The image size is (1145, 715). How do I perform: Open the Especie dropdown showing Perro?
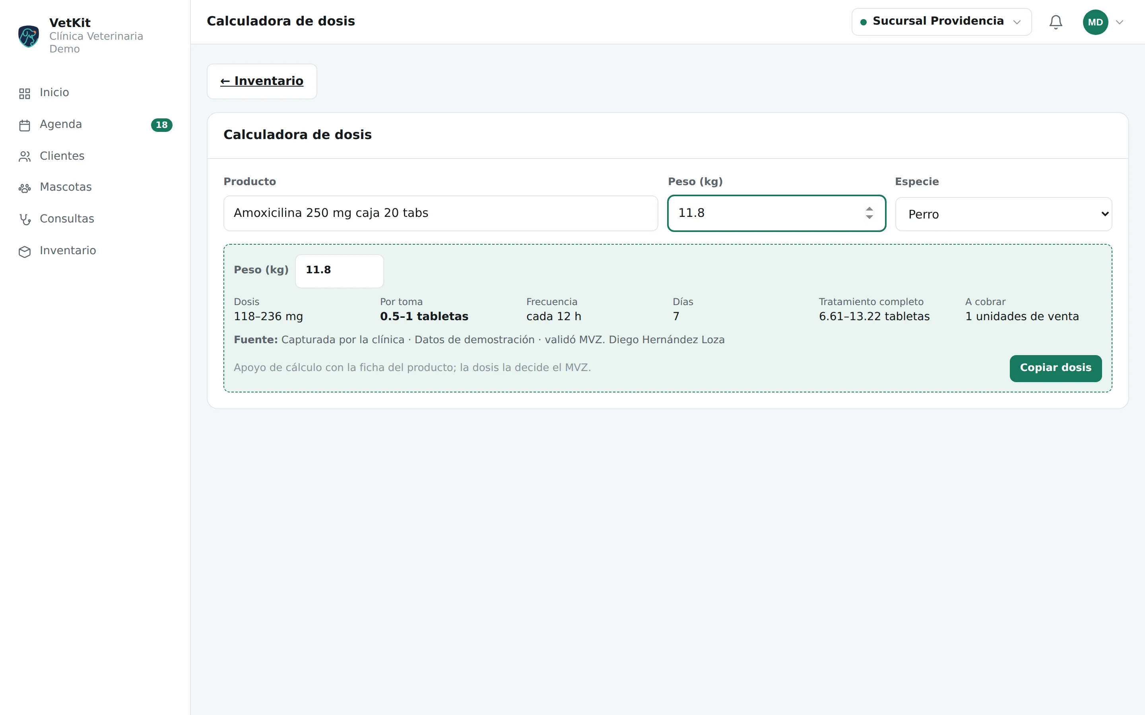coord(1003,214)
